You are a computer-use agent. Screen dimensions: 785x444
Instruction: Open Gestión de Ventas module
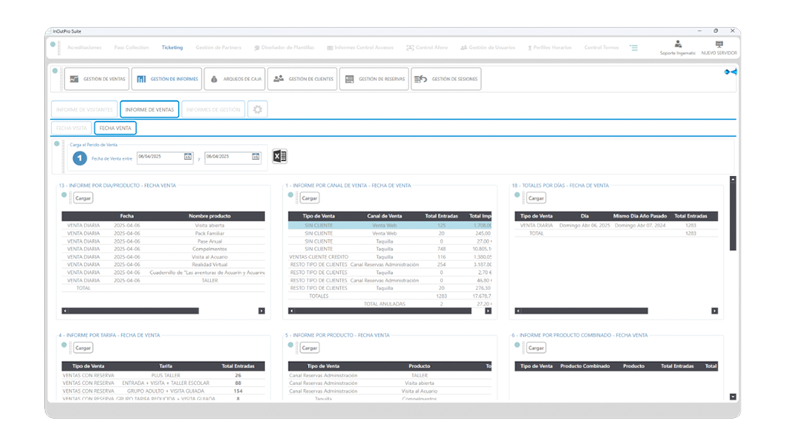click(97, 79)
